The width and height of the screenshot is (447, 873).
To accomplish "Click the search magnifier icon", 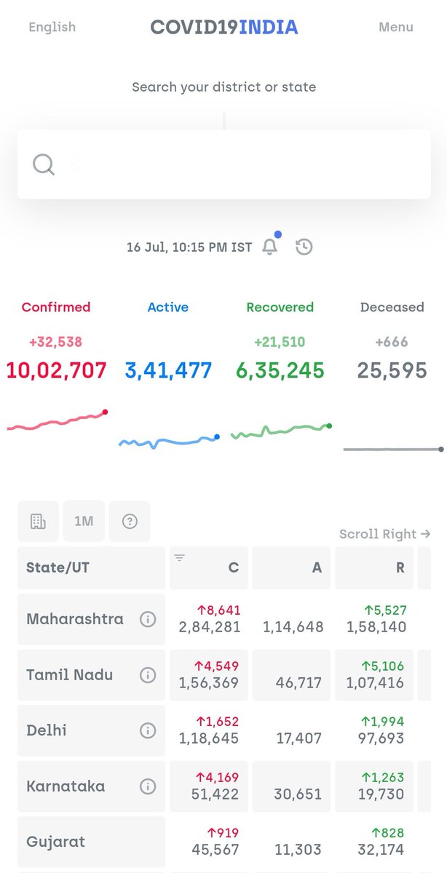I will pos(44,164).
